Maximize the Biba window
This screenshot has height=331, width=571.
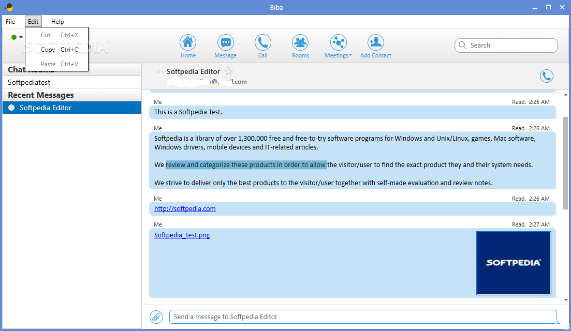548,7
